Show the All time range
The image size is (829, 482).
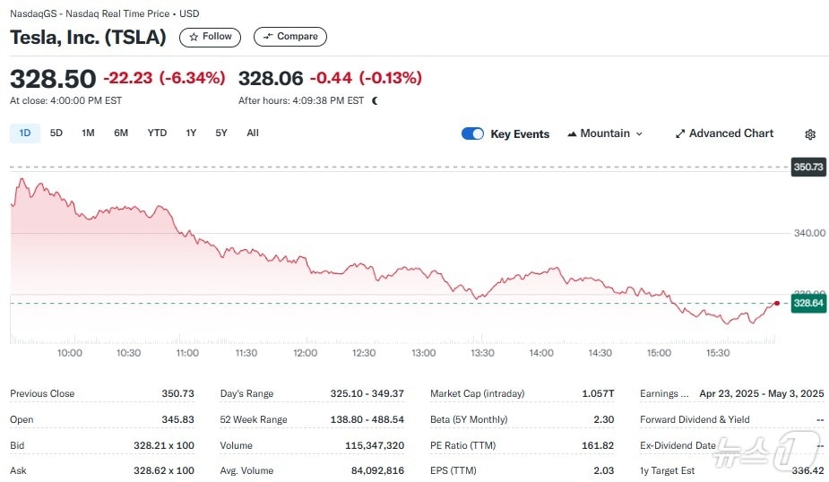coord(253,133)
